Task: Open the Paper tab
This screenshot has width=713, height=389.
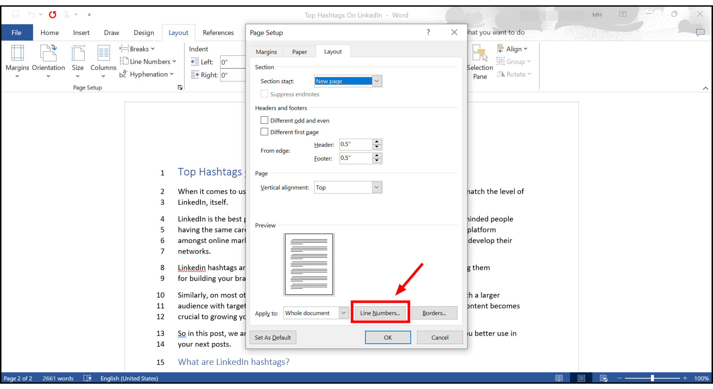Action: click(299, 52)
